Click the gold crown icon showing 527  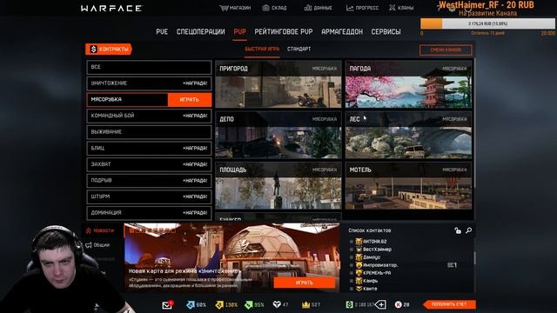[x=305, y=304]
